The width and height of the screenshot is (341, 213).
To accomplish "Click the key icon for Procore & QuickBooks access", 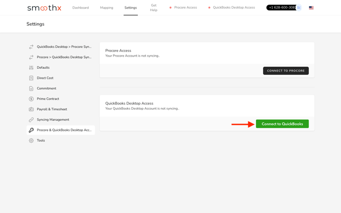I will click(31, 130).
